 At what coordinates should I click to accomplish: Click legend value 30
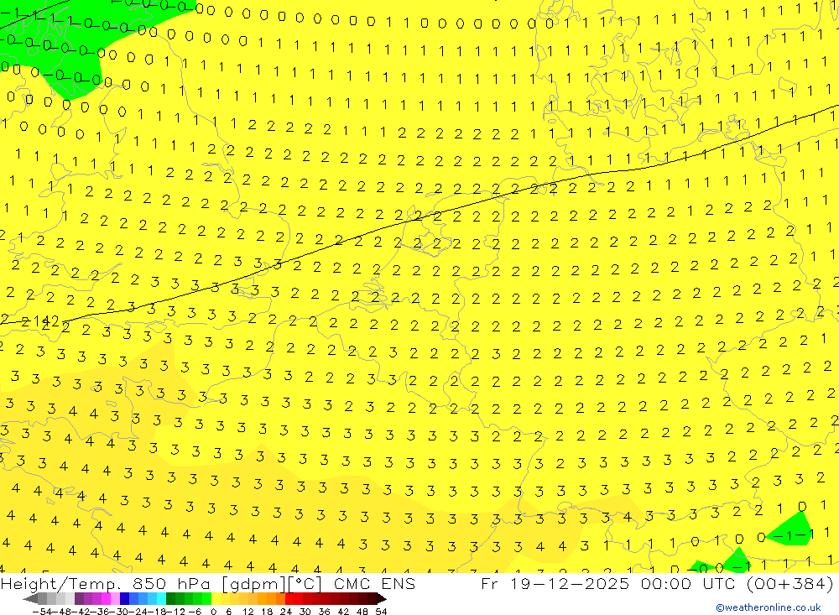click(x=305, y=612)
